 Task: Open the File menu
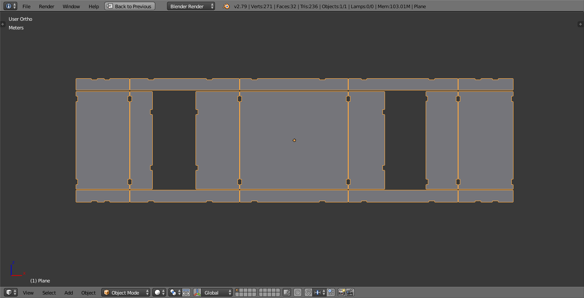(26, 6)
